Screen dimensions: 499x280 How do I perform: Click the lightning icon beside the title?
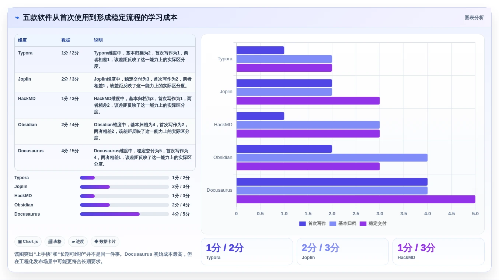click(17, 18)
